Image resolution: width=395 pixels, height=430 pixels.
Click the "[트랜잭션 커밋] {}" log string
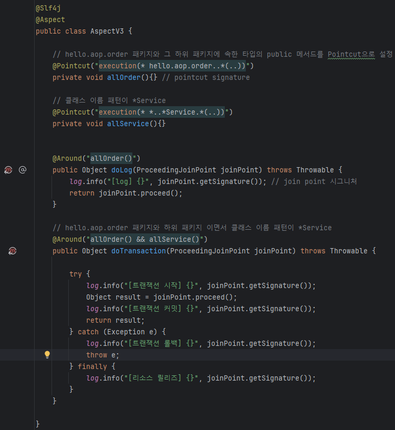click(x=161, y=309)
